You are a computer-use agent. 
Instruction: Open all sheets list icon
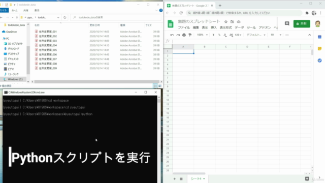[181, 178]
